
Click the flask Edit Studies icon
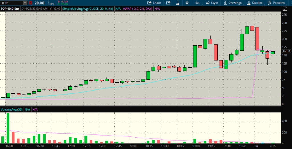coord(177,3)
